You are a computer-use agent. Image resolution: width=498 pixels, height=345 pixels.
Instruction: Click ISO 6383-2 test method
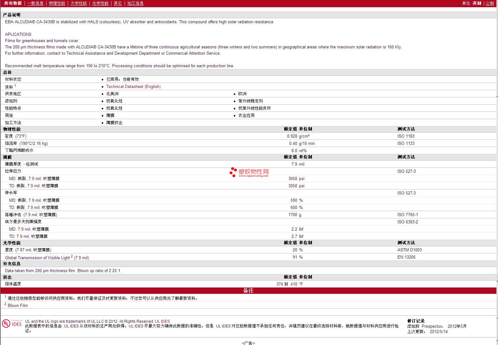pyautogui.click(x=408, y=222)
